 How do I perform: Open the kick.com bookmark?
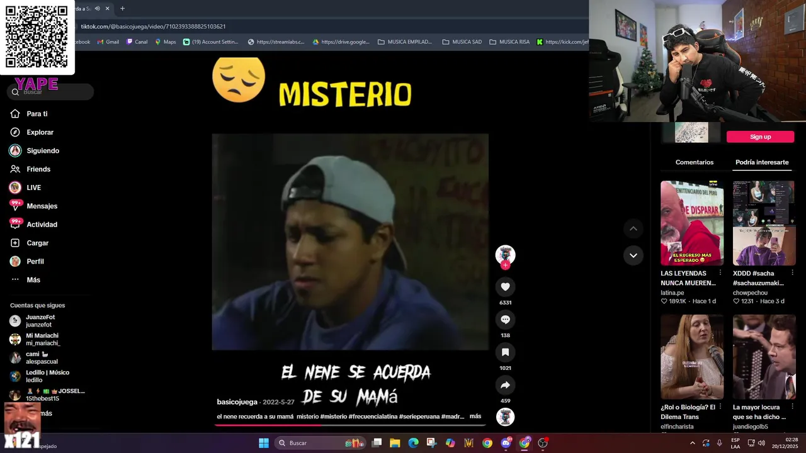pos(562,42)
